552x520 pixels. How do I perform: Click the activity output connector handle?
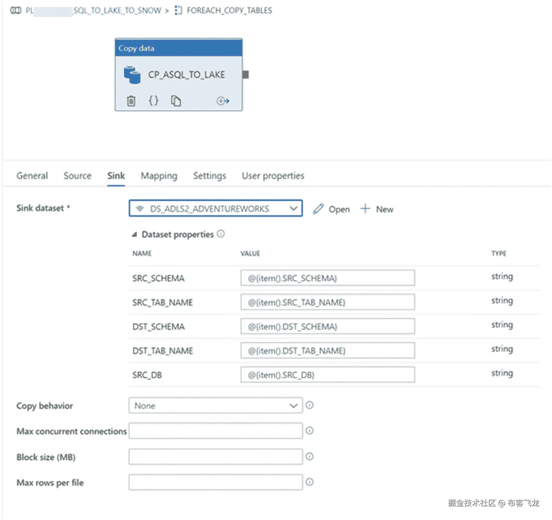[x=246, y=75]
